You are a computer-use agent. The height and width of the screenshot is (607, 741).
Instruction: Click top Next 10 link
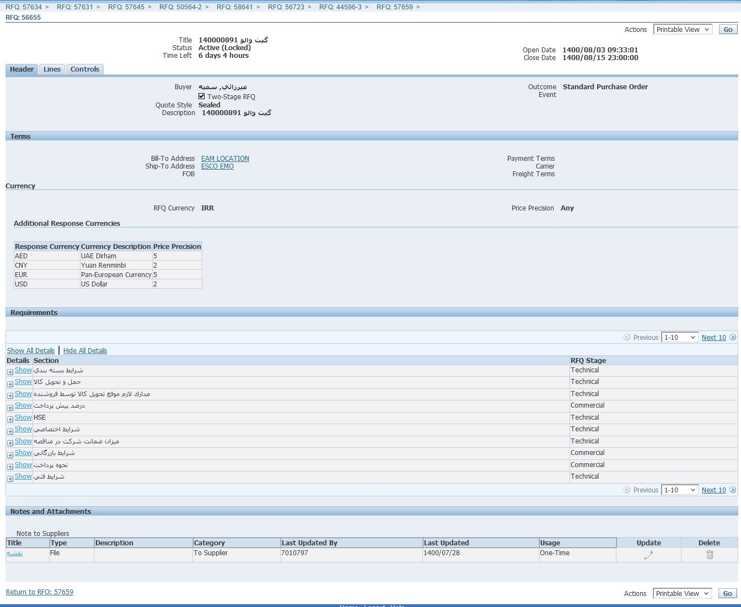[x=713, y=338]
